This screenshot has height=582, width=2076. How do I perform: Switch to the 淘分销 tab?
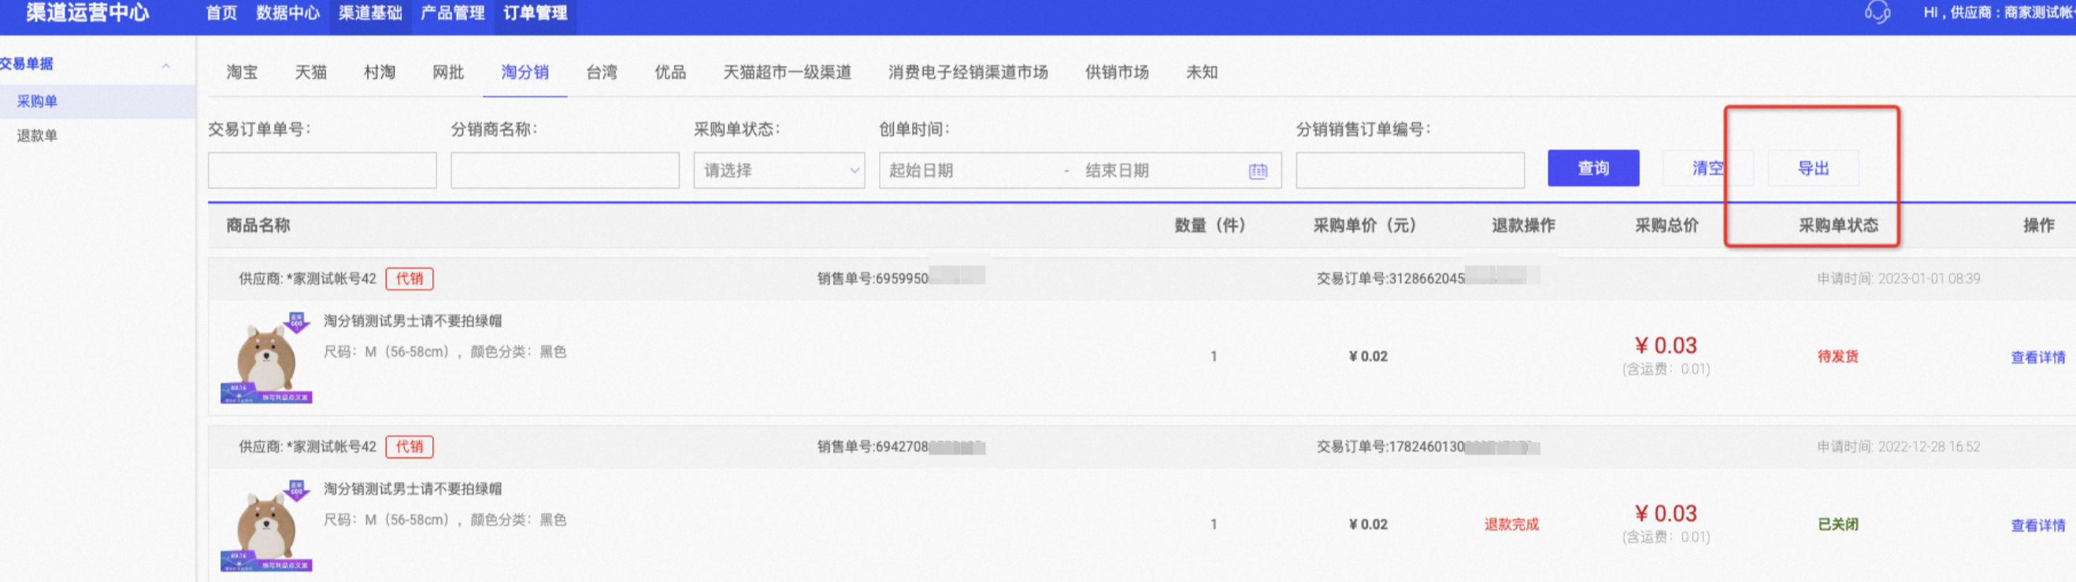click(525, 72)
